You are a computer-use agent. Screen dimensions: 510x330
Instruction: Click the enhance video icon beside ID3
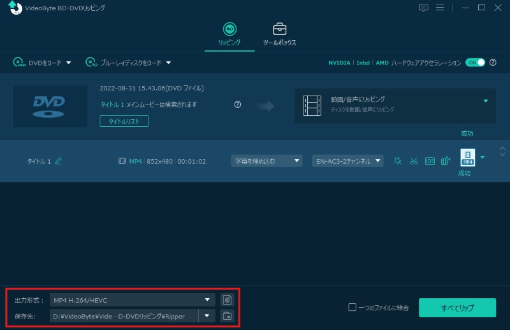[x=446, y=161]
